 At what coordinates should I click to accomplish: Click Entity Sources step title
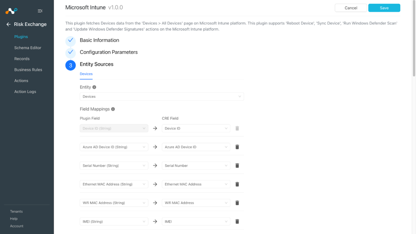(x=97, y=64)
